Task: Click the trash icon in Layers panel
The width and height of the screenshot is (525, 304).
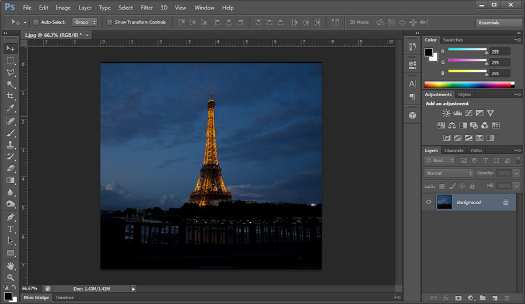Action: click(507, 298)
